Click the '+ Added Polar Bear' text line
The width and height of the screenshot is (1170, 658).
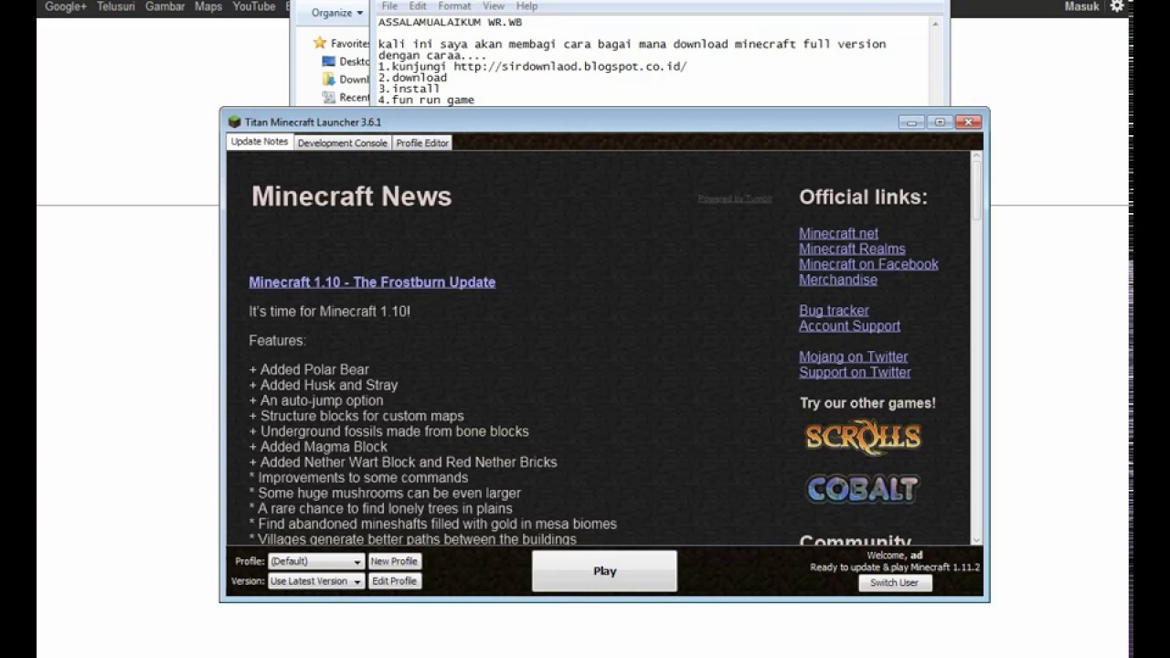(309, 370)
